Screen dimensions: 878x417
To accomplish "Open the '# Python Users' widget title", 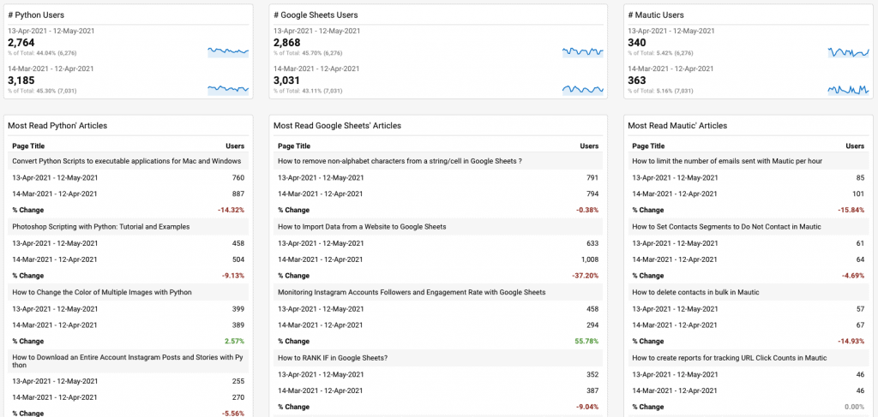I will [x=33, y=15].
